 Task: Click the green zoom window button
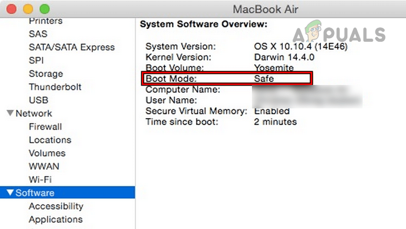(x=45, y=9)
